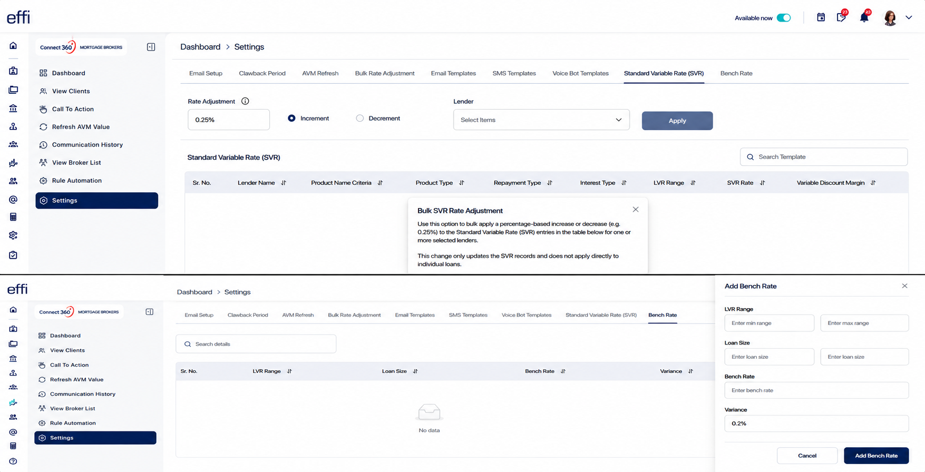Sort by Loan Size column
The width and height of the screenshot is (925, 472).
click(x=415, y=371)
